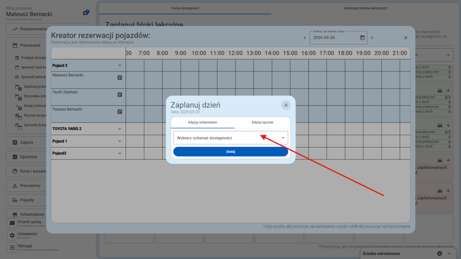Close the Kreator rezerwacji pojazdów window
The height and width of the screenshot is (259, 461).
click(x=405, y=38)
